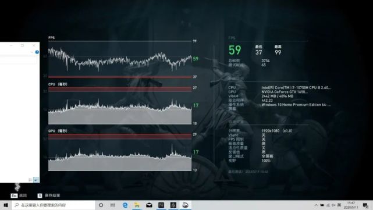Click the blue help question mark icon

coord(37,52)
